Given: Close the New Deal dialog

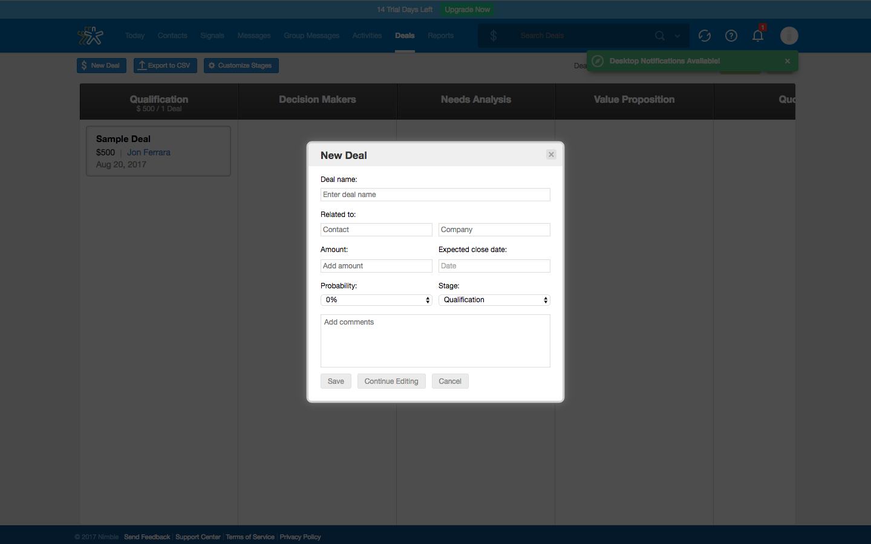Looking at the screenshot, I should pos(551,155).
